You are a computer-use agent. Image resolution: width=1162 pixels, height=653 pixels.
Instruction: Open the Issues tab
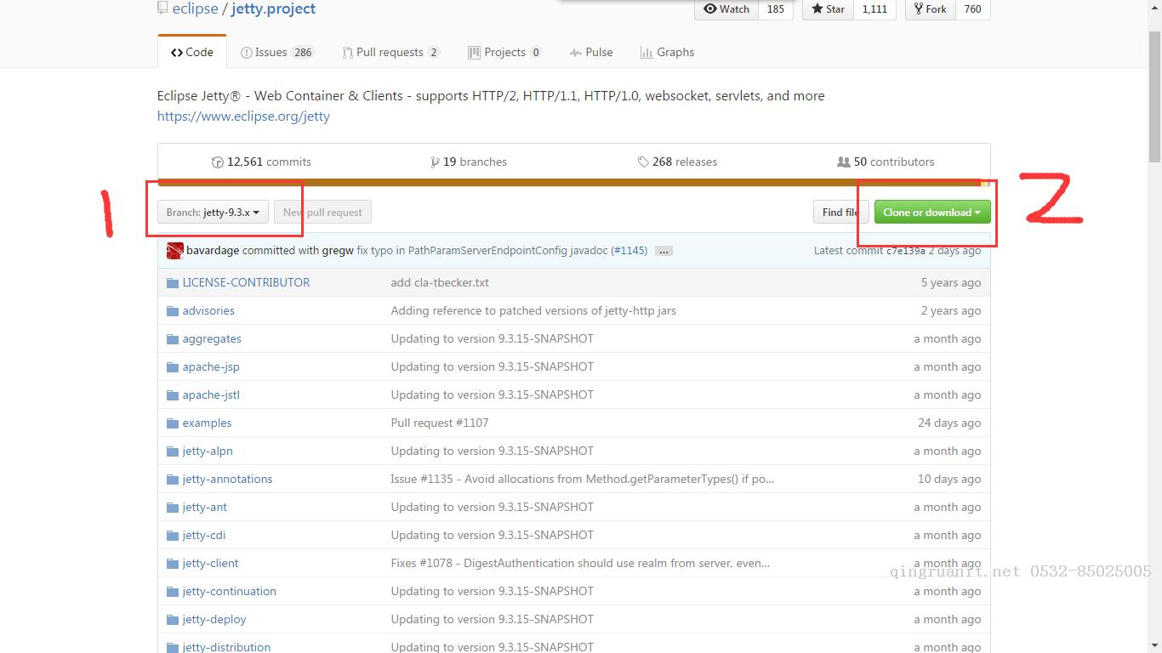click(277, 52)
